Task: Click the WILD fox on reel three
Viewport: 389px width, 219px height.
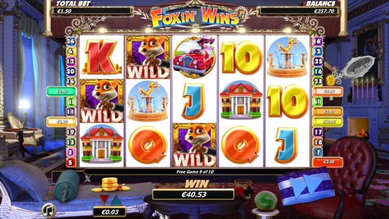Action: point(195,145)
